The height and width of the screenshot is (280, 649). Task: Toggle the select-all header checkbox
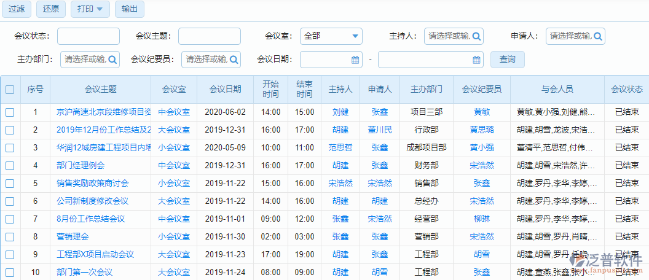pos(10,90)
